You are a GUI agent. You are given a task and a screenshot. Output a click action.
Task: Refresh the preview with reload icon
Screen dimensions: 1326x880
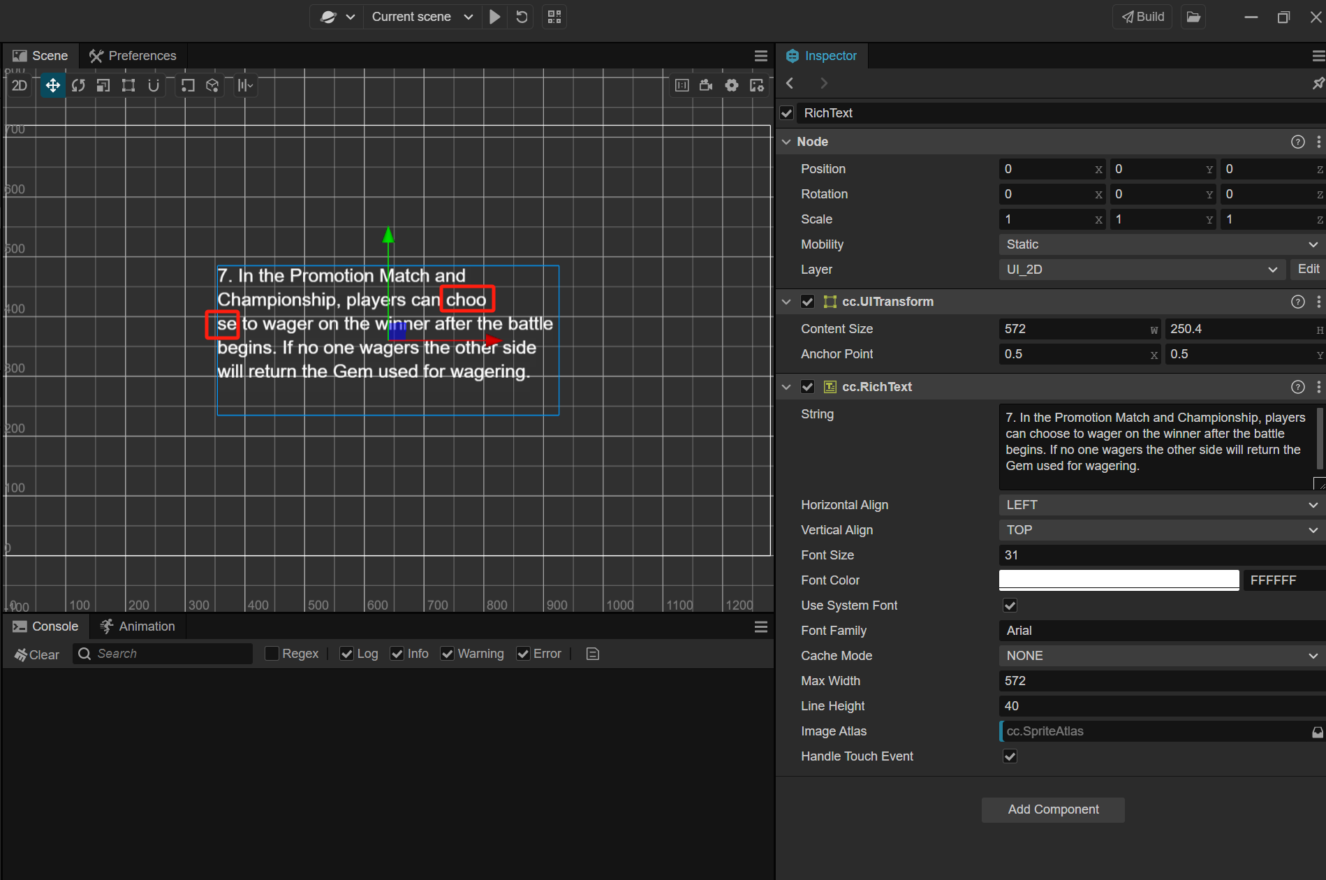tap(522, 17)
